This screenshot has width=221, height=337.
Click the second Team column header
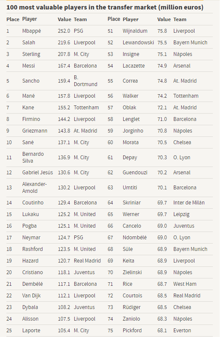click(180, 19)
